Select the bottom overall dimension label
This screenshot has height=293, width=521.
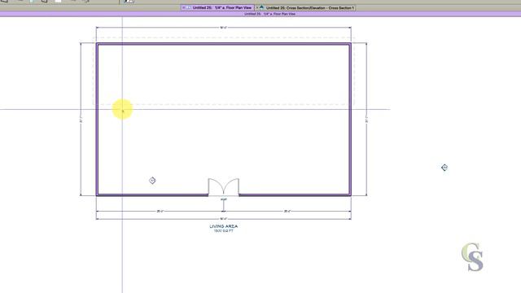point(223,219)
